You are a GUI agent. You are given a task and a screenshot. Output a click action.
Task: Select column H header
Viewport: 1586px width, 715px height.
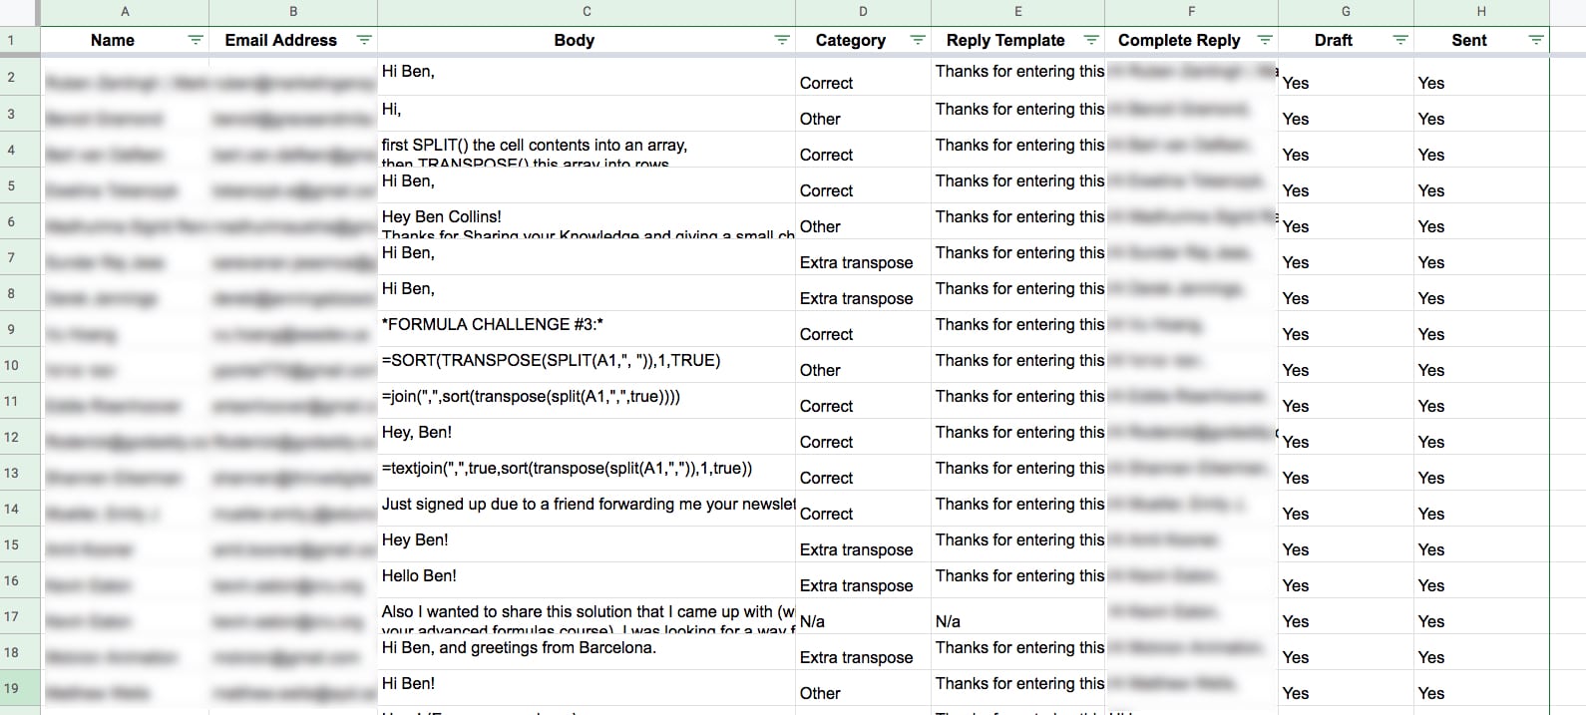click(1481, 12)
